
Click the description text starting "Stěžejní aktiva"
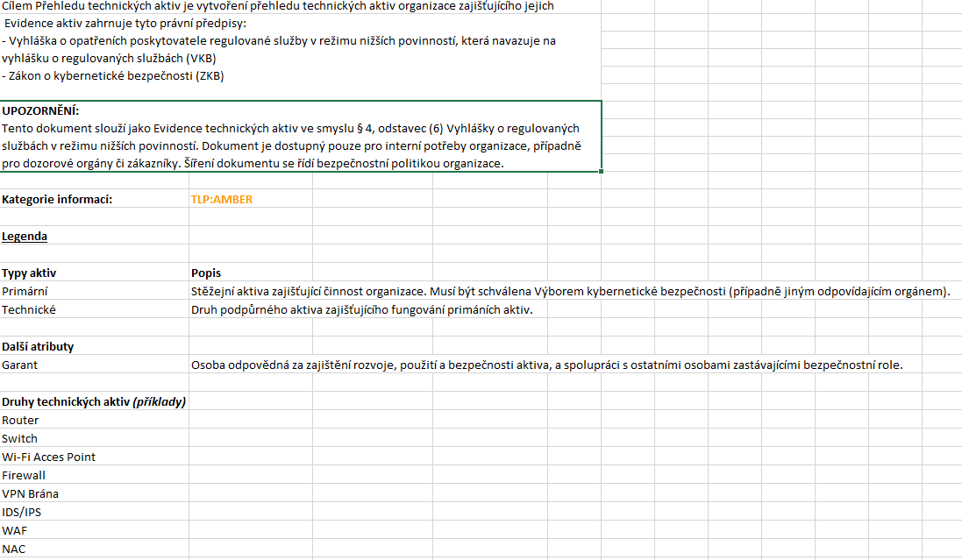(x=570, y=292)
